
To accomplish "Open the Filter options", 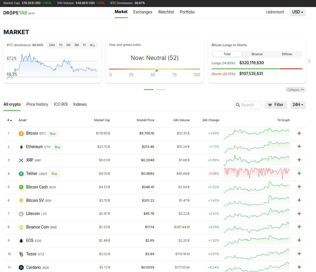I will click(276, 105).
